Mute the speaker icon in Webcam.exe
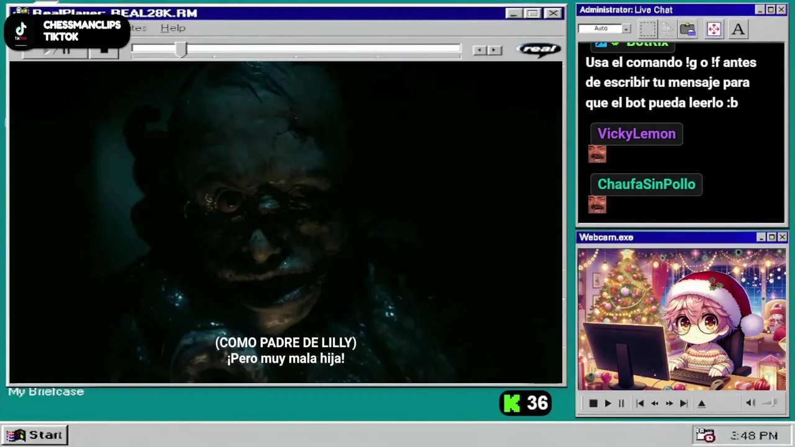The width and height of the screenshot is (795, 447). pyautogui.click(x=750, y=403)
